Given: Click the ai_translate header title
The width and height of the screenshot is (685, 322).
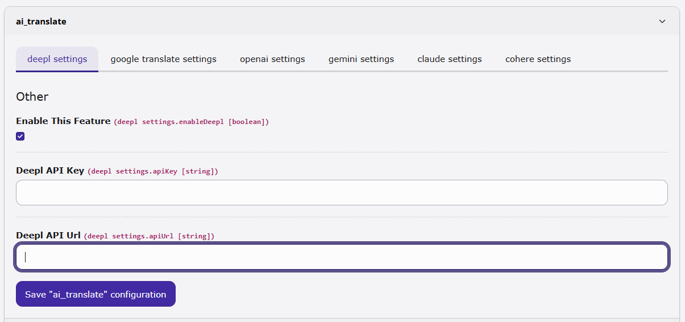Looking at the screenshot, I should pyautogui.click(x=41, y=21).
